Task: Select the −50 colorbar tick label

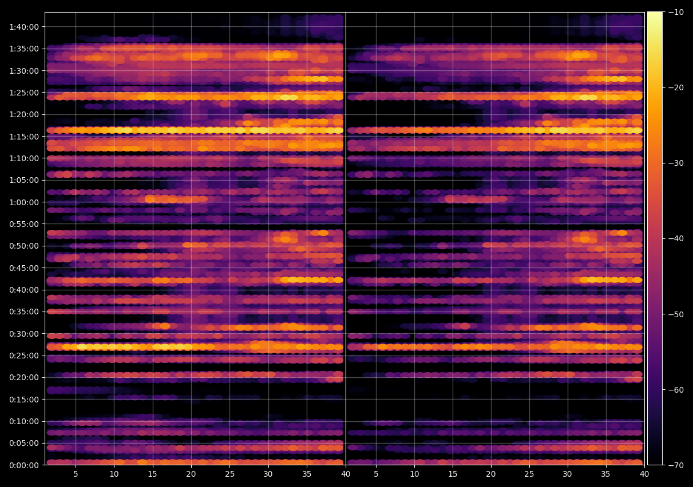Action: pos(676,314)
